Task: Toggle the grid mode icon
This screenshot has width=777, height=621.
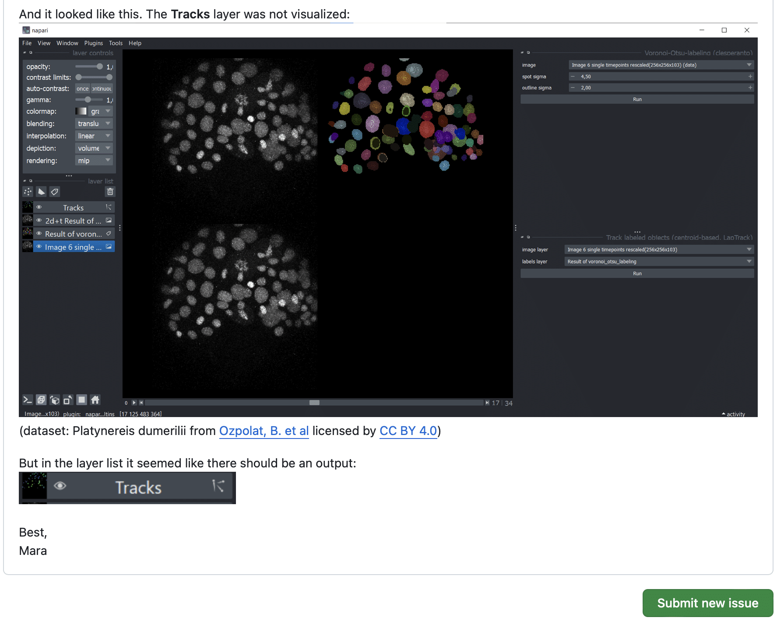Action: point(81,400)
